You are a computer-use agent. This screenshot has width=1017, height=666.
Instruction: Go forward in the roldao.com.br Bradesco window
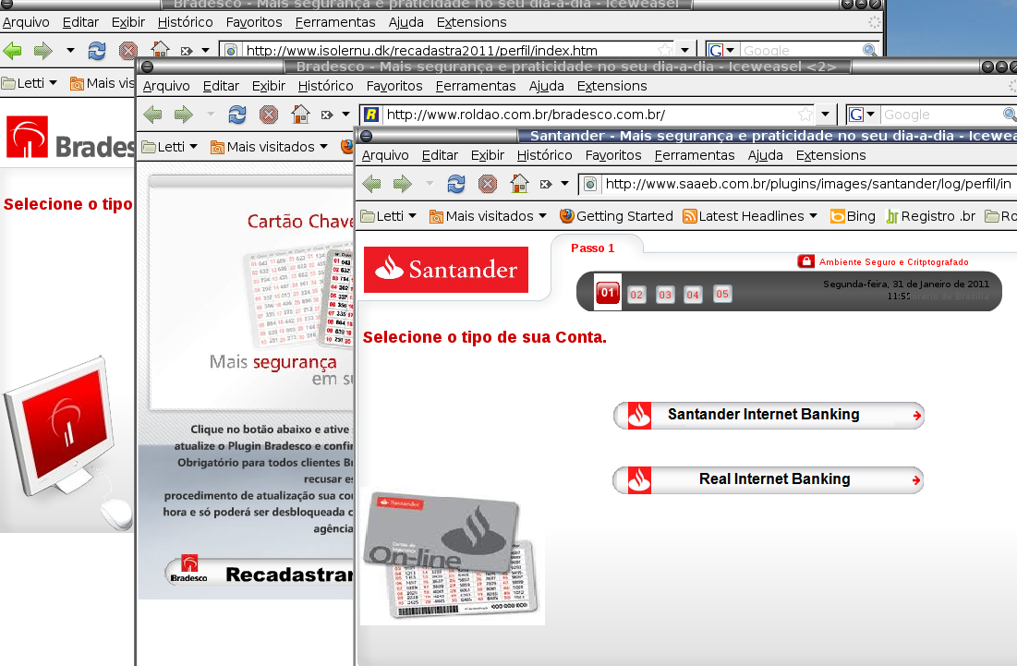tap(184, 115)
